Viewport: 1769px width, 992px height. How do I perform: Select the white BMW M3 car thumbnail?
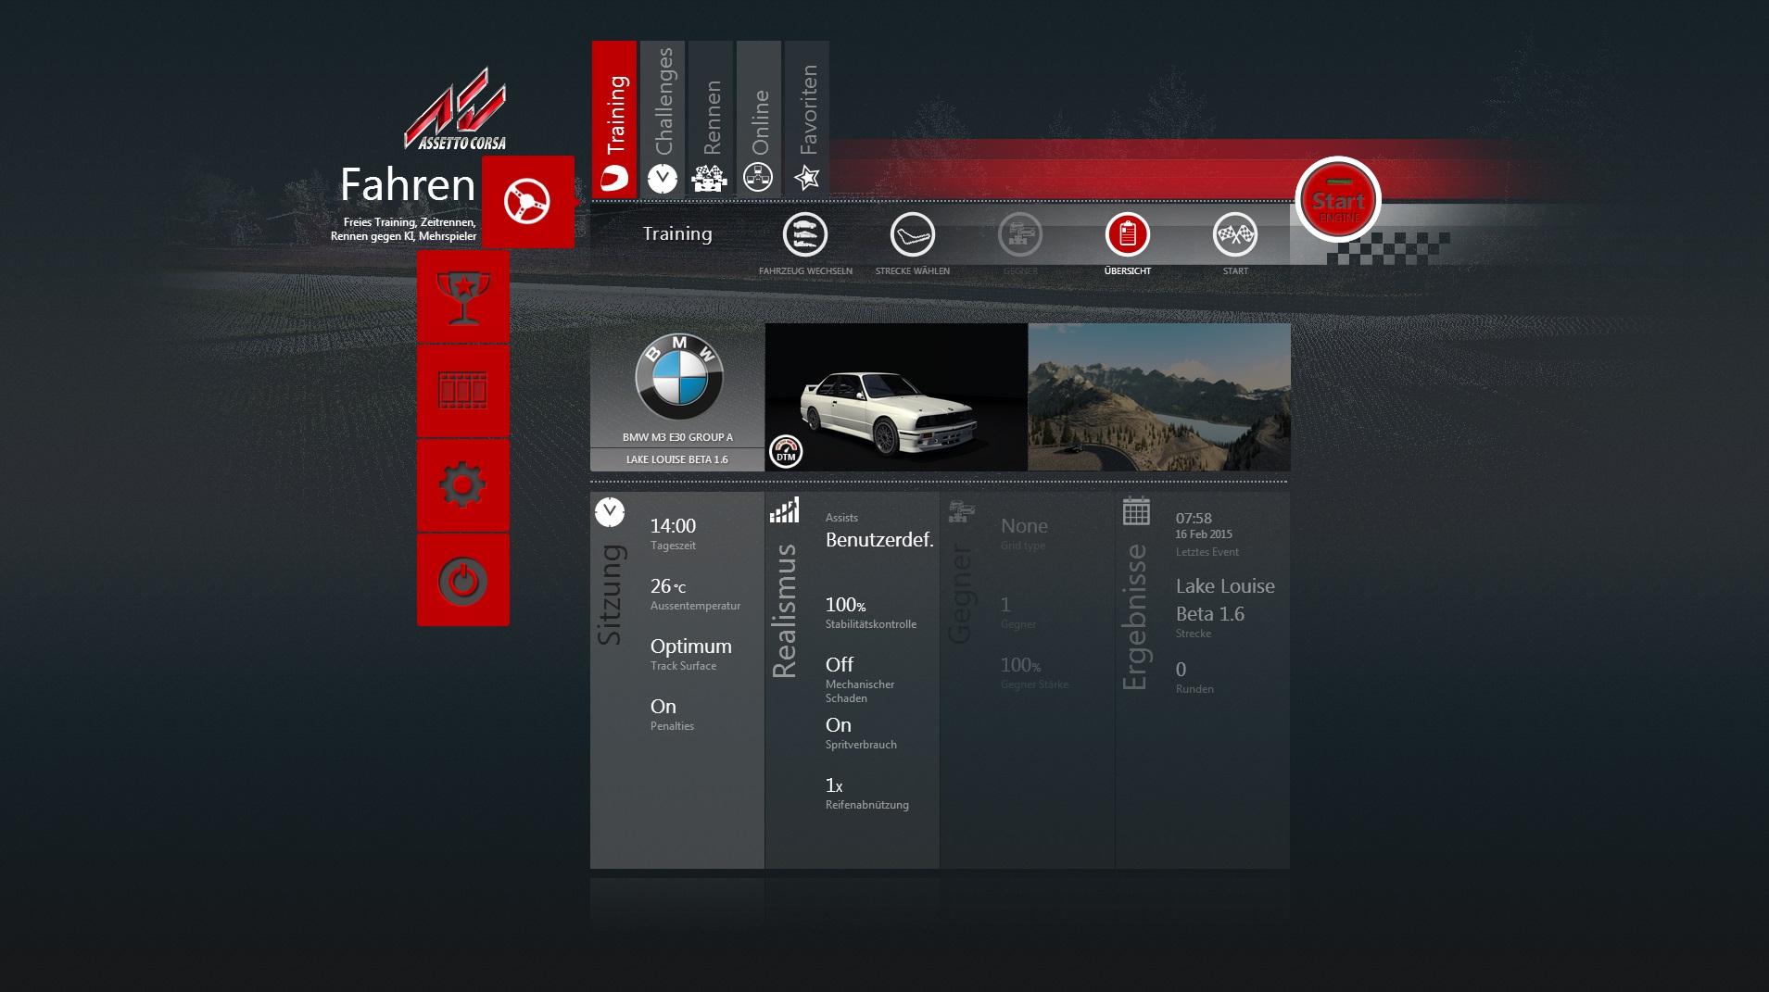coord(896,397)
